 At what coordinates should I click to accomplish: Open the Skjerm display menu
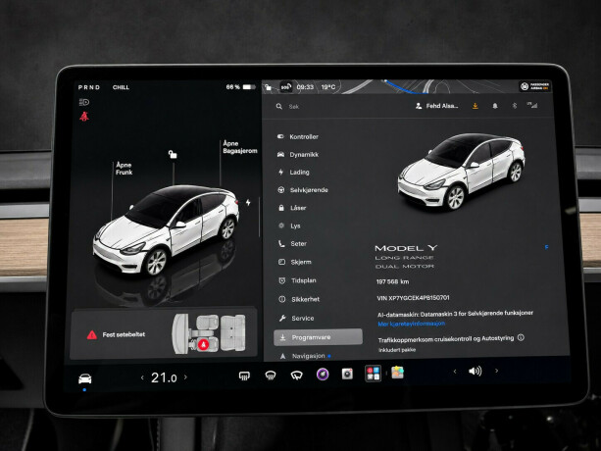[295, 262]
